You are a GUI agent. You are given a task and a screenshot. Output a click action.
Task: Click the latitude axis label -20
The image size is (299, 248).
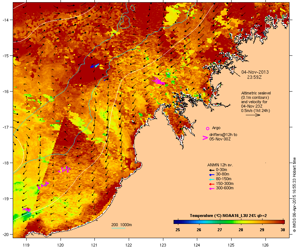(5, 234)
